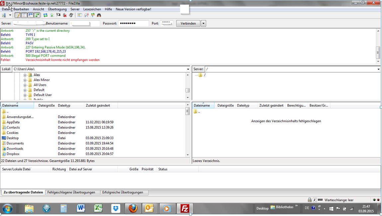Open the Übertragung menu

coord(57,9)
